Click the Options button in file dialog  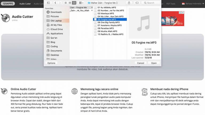point(51,63)
